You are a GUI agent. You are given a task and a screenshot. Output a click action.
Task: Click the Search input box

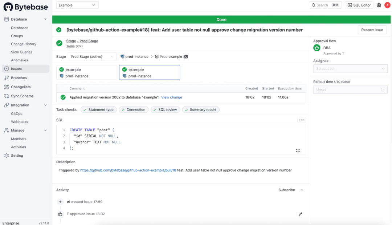(325, 5)
